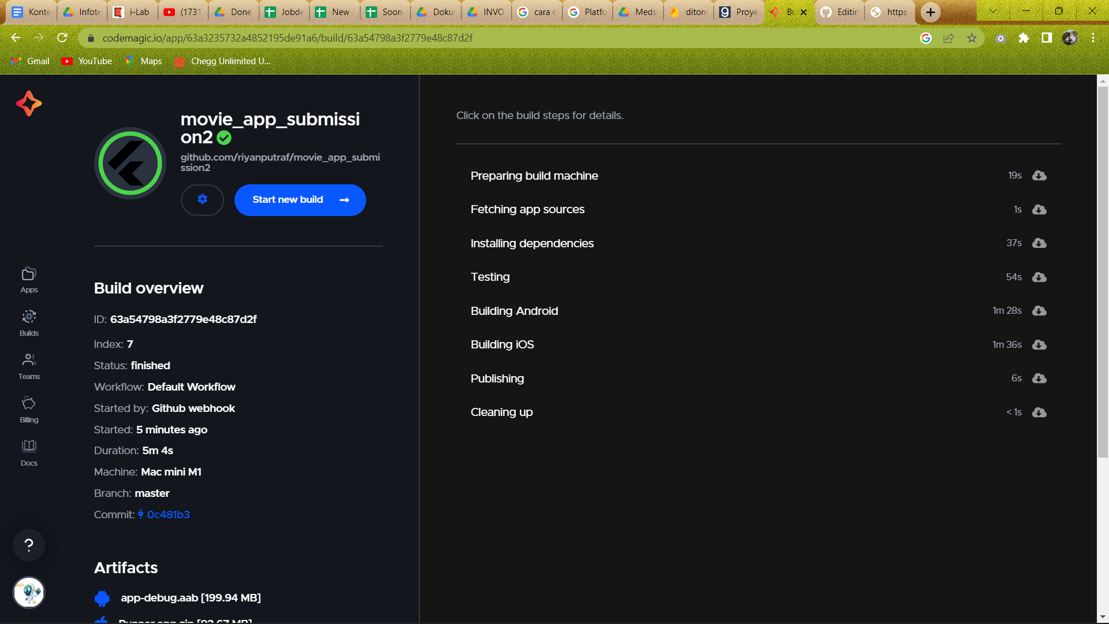Start a new build
The image size is (1109, 624).
(x=300, y=200)
